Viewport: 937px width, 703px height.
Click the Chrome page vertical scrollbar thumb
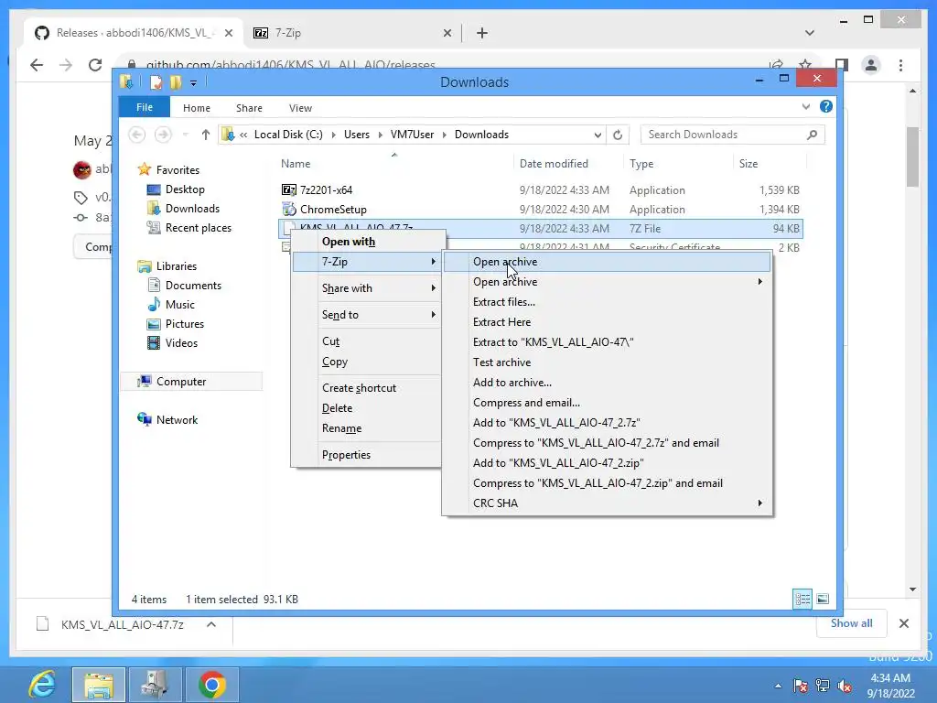(912, 157)
